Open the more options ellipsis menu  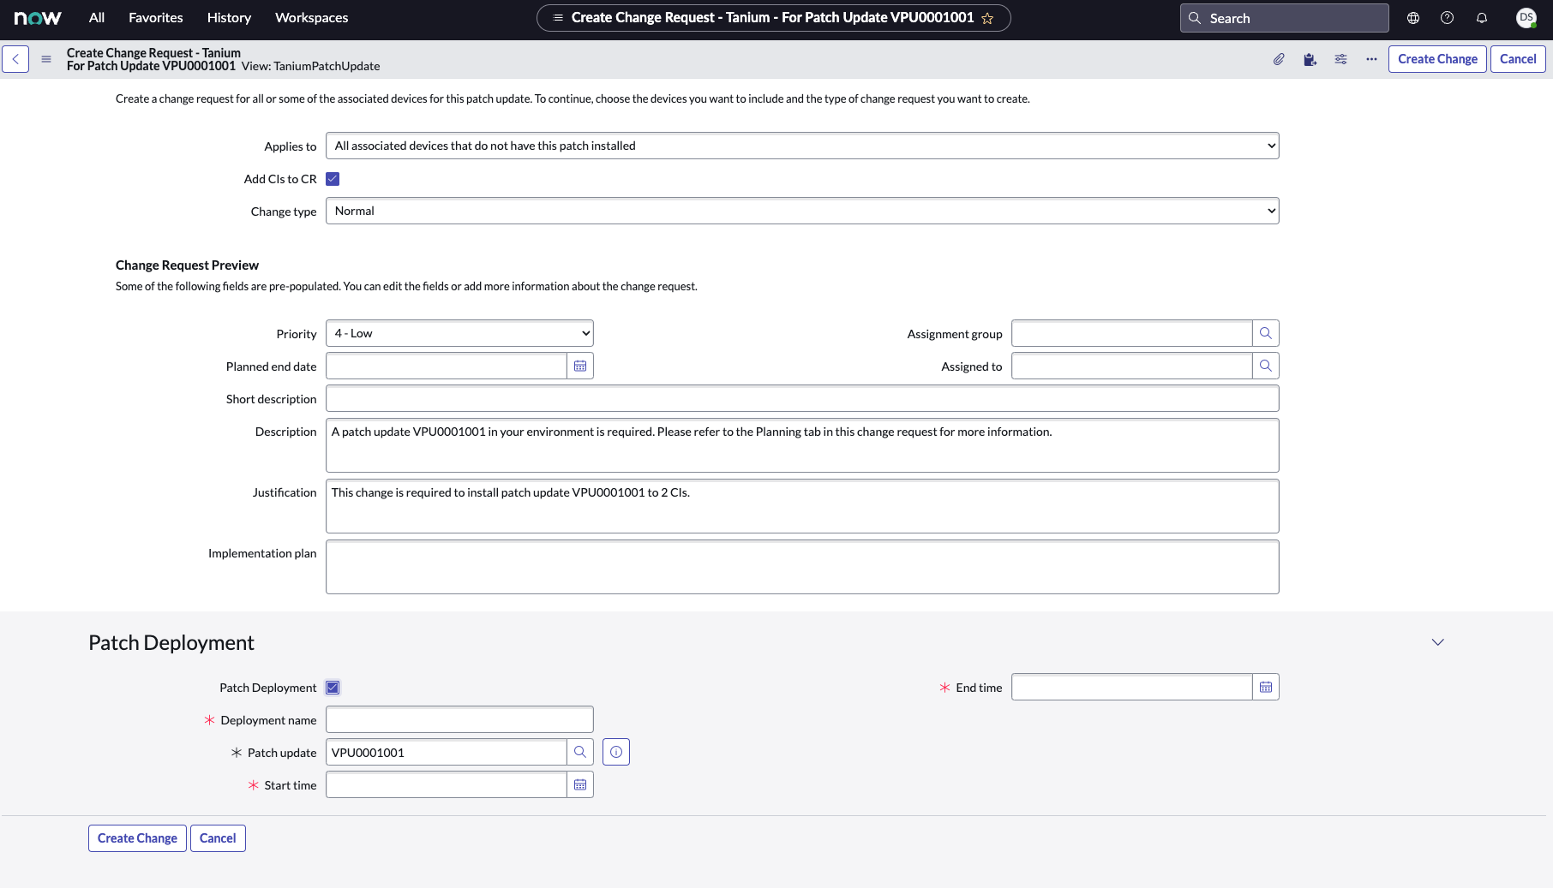point(1371,59)
